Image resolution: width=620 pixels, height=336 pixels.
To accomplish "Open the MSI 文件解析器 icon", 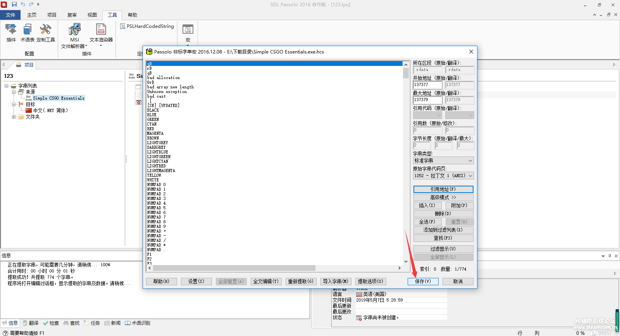I will click(x=74, y=30).
